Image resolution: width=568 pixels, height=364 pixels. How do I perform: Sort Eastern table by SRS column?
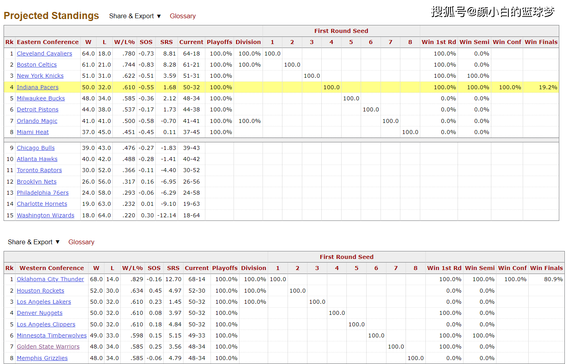pyautogui.click(x=166, y=42)
